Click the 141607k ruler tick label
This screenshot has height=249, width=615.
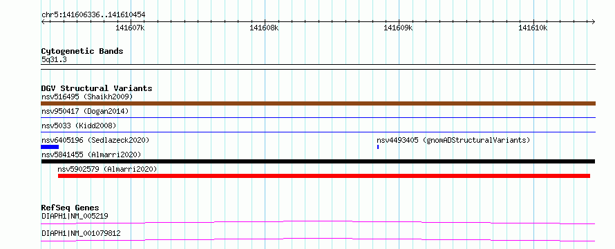130,28
